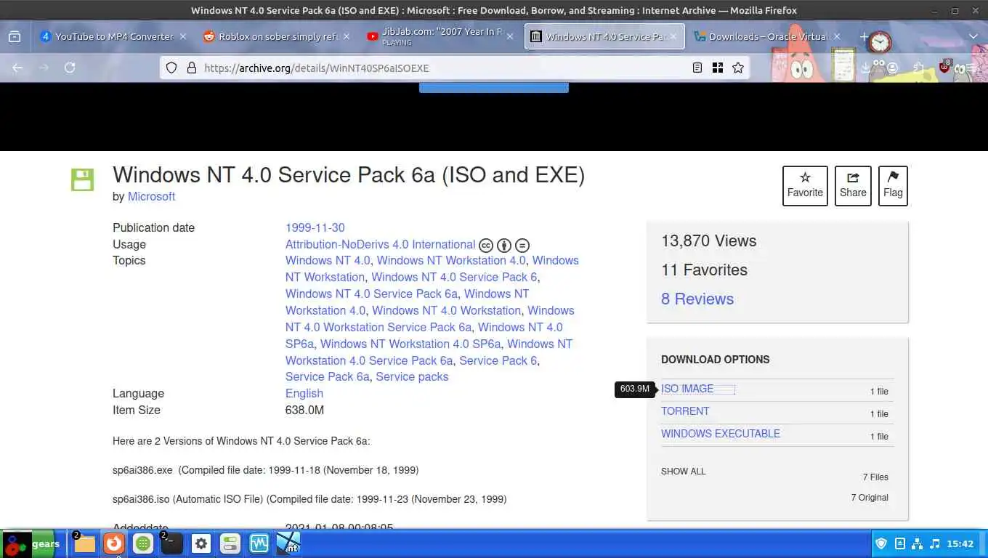
Task: Click the "11 Favorites" count
Action: point(704,270)
